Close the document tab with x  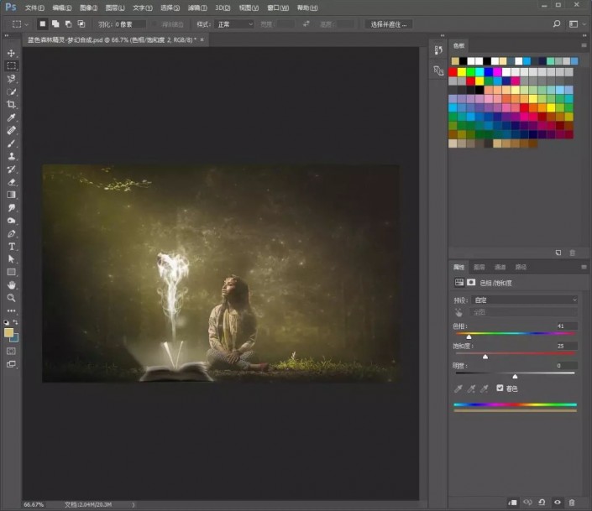[x=202, y=39]
